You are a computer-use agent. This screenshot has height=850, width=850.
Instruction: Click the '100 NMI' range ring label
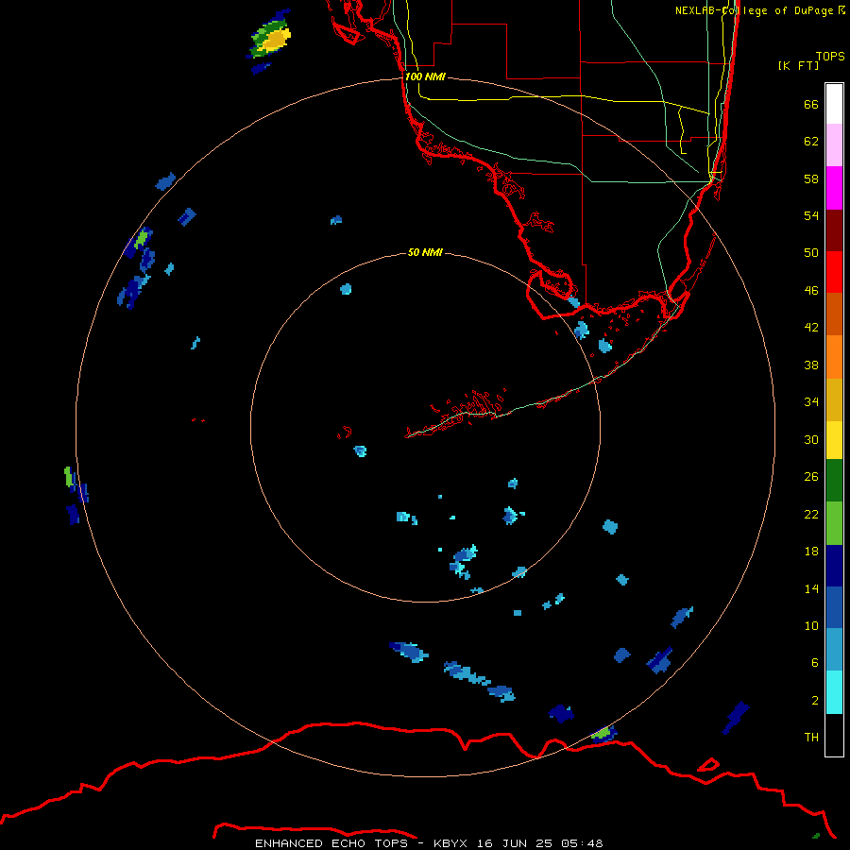pyautogui.click(x=425, y=76)
